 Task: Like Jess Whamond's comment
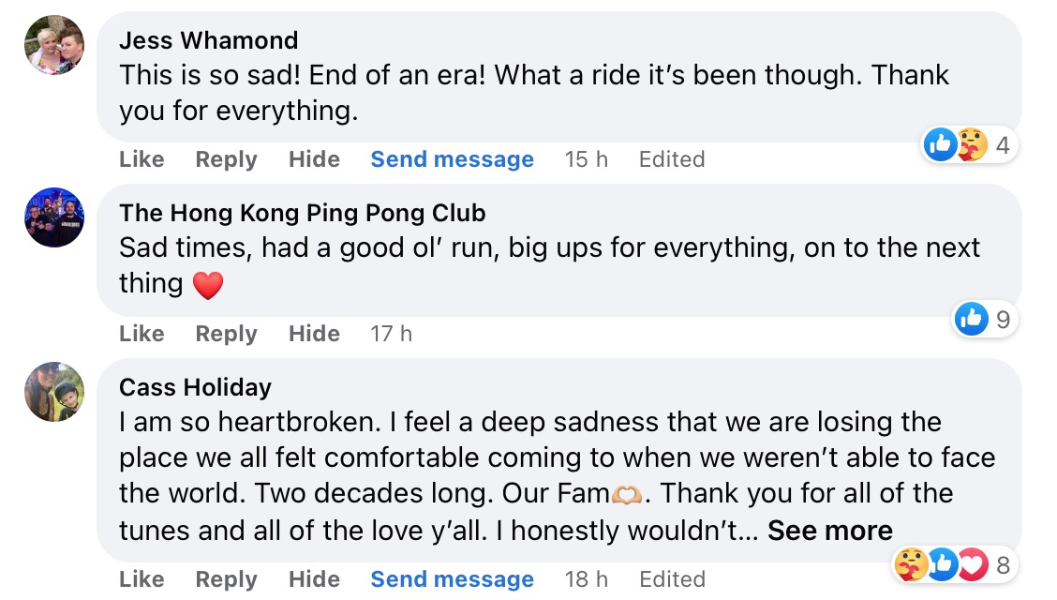point(141,159)
